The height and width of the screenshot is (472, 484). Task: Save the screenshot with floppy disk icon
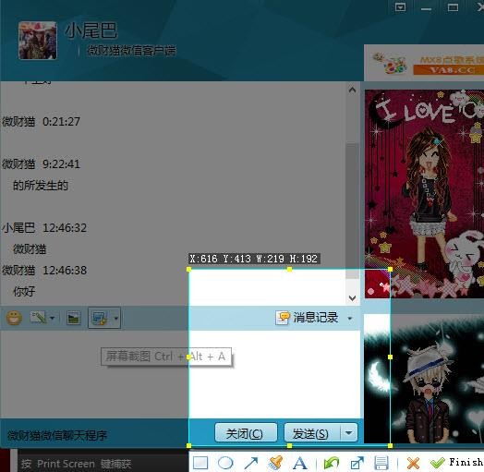pos(381,463)
